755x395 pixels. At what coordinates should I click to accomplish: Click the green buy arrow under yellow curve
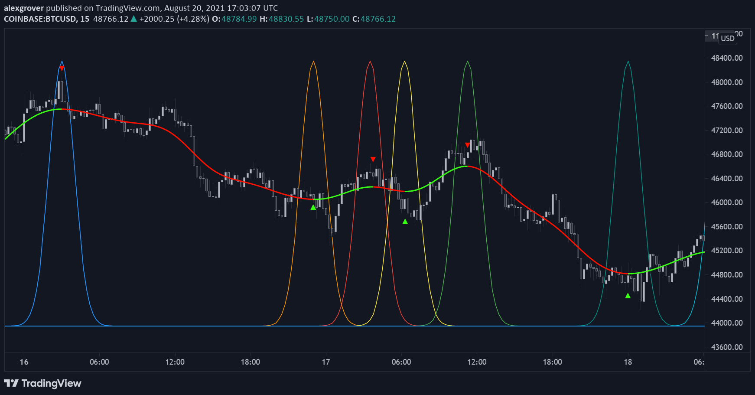405,222
